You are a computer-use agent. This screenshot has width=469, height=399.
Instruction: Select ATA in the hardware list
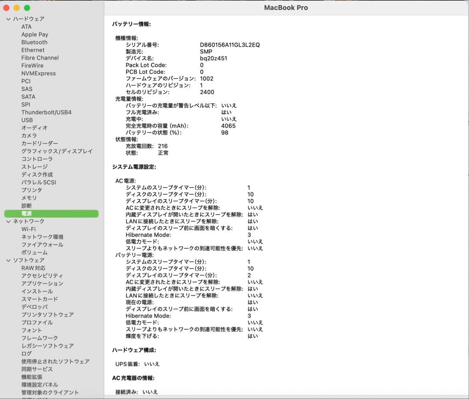coord(26,27)
